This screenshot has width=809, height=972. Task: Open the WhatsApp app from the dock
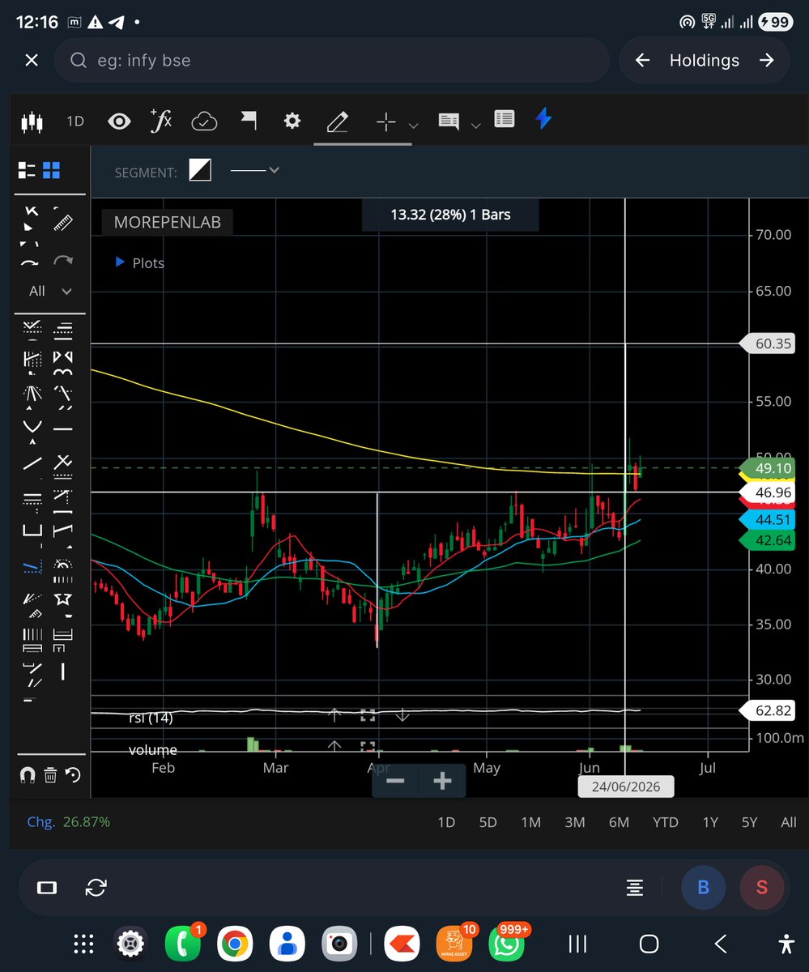point(506,944)
